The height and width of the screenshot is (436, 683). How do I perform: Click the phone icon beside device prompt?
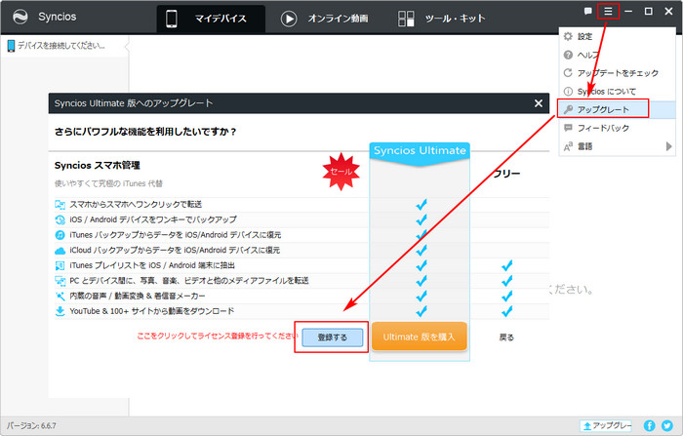[x=11, y=46]
